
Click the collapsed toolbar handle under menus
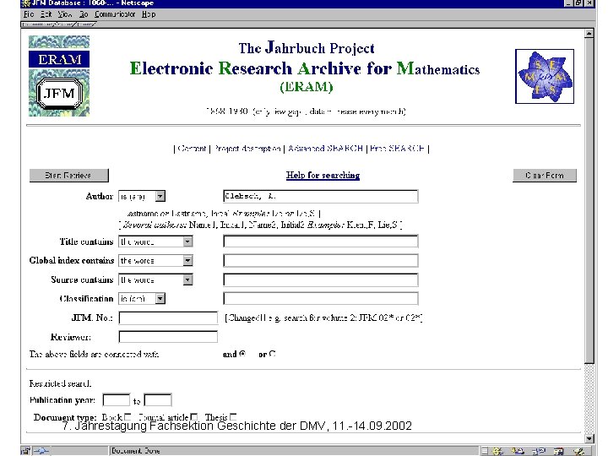point(58,24)
